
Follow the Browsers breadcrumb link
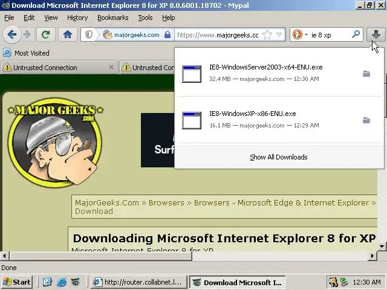pyautogui.click(x=166, y=203)
